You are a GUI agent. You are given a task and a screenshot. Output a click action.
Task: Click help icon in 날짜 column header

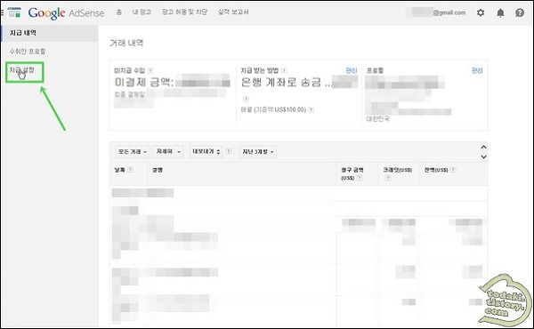[130, 170]
